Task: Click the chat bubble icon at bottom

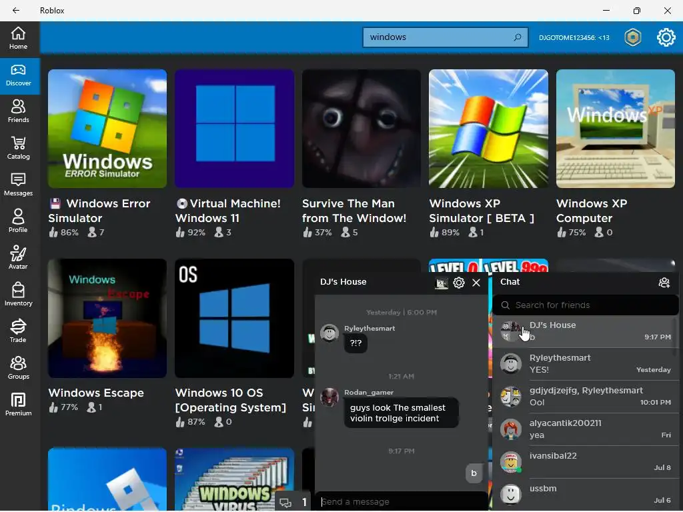Action: click(285, 503)
